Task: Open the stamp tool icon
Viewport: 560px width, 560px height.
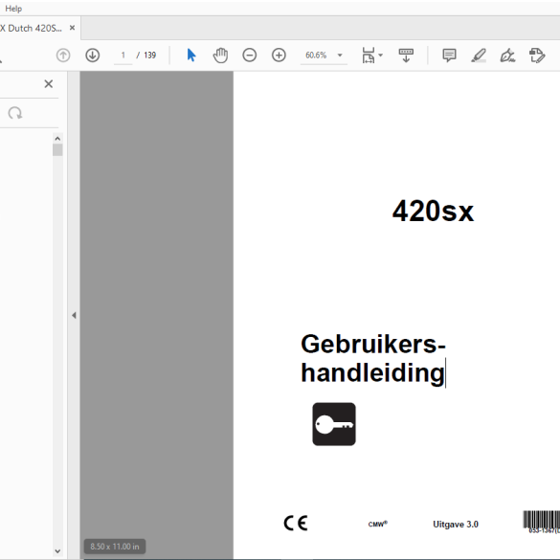Action: coord(537,56)
